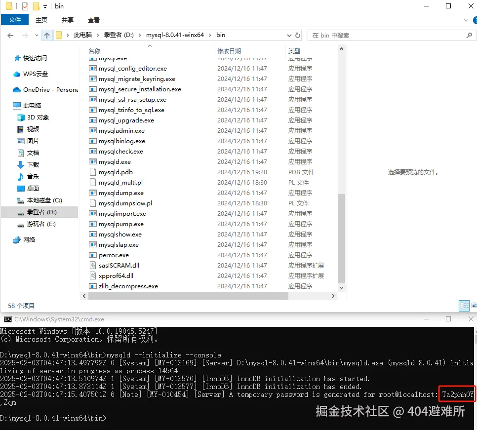Select mysqlimport.exe file icon
Viewport: 477px width, 430px height.
pos(93,213)
